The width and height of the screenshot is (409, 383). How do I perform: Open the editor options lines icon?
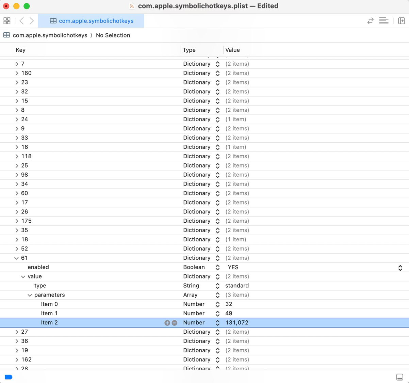[x=384, y=21]
